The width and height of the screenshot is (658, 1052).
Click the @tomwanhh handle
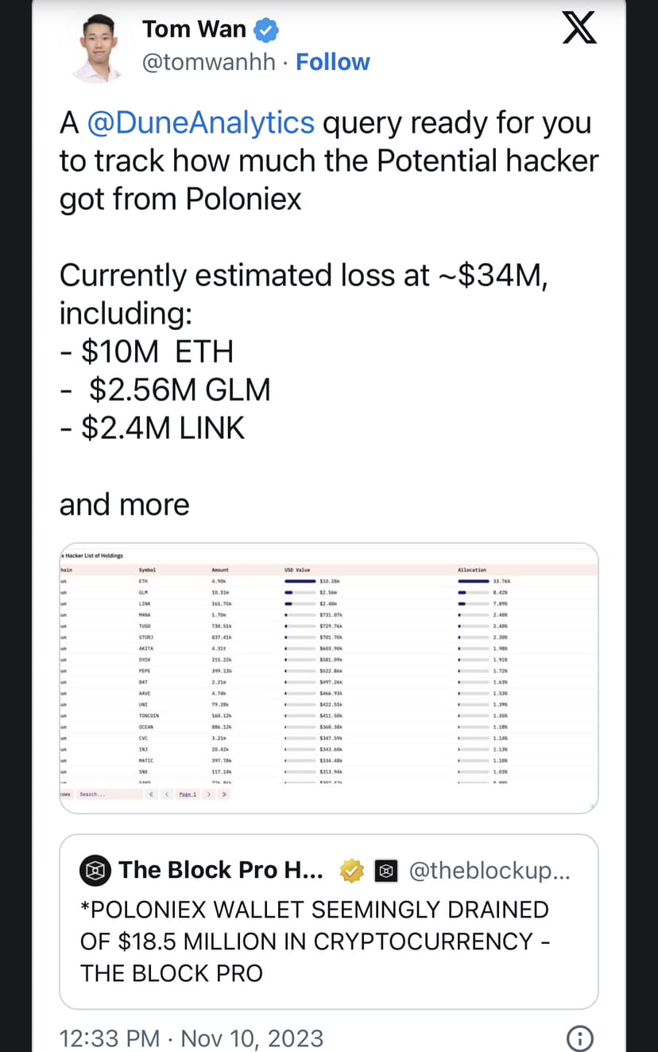209,61
